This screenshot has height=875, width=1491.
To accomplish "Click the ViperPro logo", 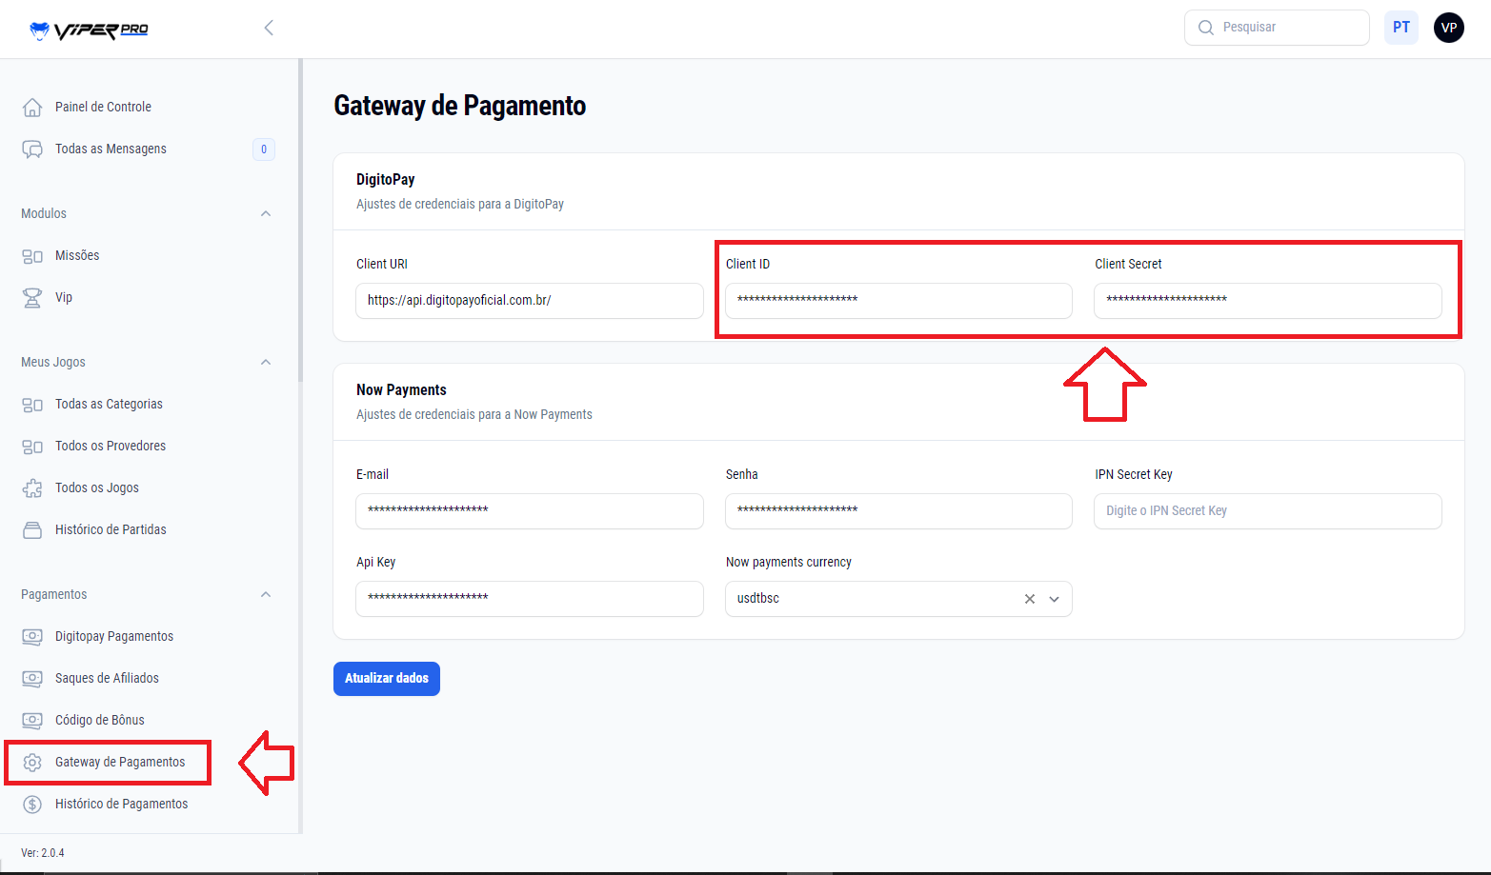I will click(x=89, y=30).
